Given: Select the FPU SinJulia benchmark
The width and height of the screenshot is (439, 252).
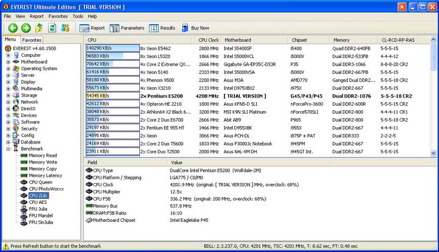Looking at the screenshot, I should click(x=41, y=222).
